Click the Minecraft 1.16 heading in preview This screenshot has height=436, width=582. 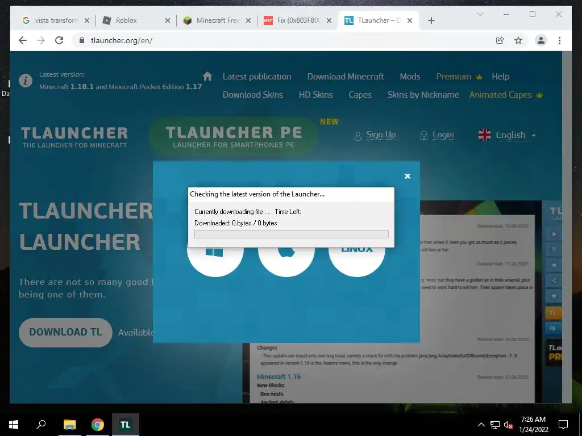click(x=278, y=377)
